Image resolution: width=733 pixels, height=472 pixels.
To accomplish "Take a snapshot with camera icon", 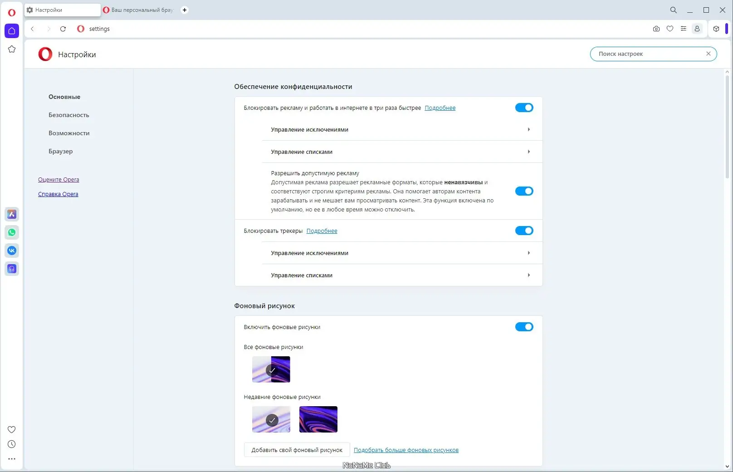I will tap(656, 29).
